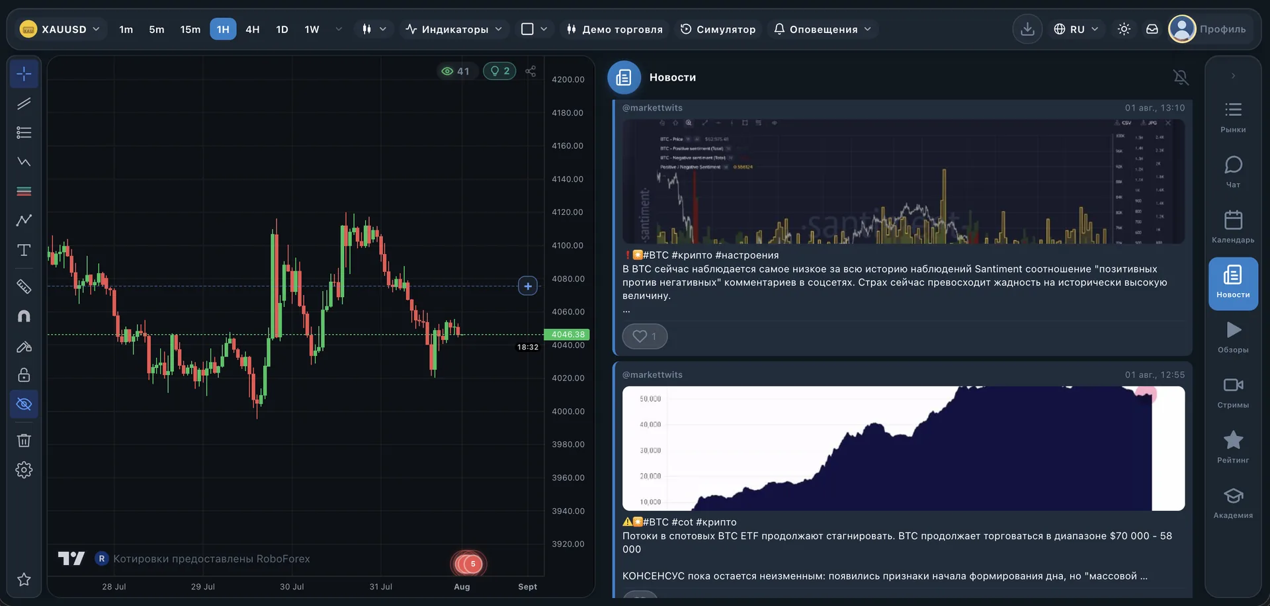Open the Стримы section
This screenshot has width=1270, height=606.
pos(1233,392)
